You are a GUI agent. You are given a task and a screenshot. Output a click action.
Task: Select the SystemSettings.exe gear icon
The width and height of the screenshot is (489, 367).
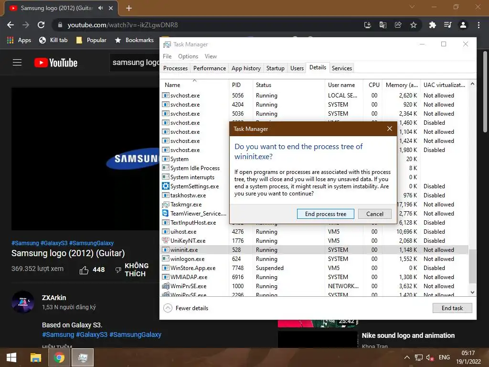click(166, 186)
